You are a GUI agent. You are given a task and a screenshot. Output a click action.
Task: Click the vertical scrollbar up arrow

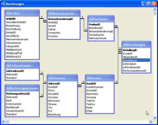pos(155,9)
